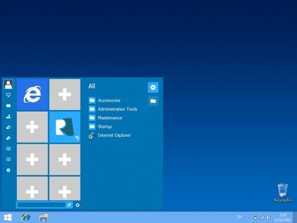Open File Explorer from the taskbar
The image size is (297, 223).
point(44,217)
